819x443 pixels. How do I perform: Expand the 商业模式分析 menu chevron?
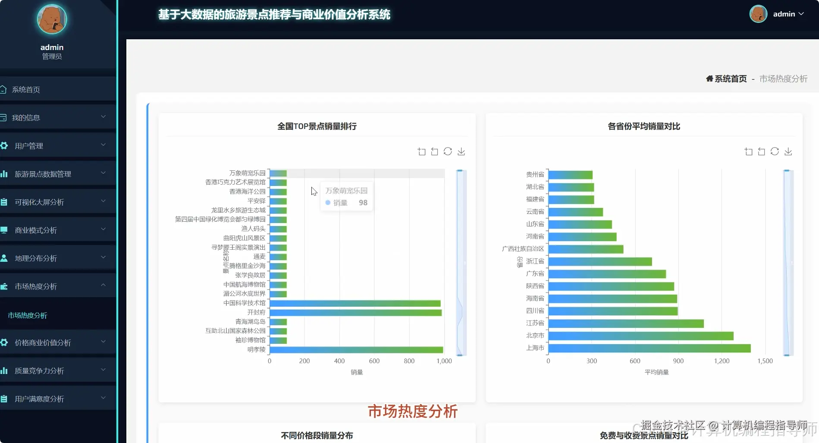click(x=103, y=229)
